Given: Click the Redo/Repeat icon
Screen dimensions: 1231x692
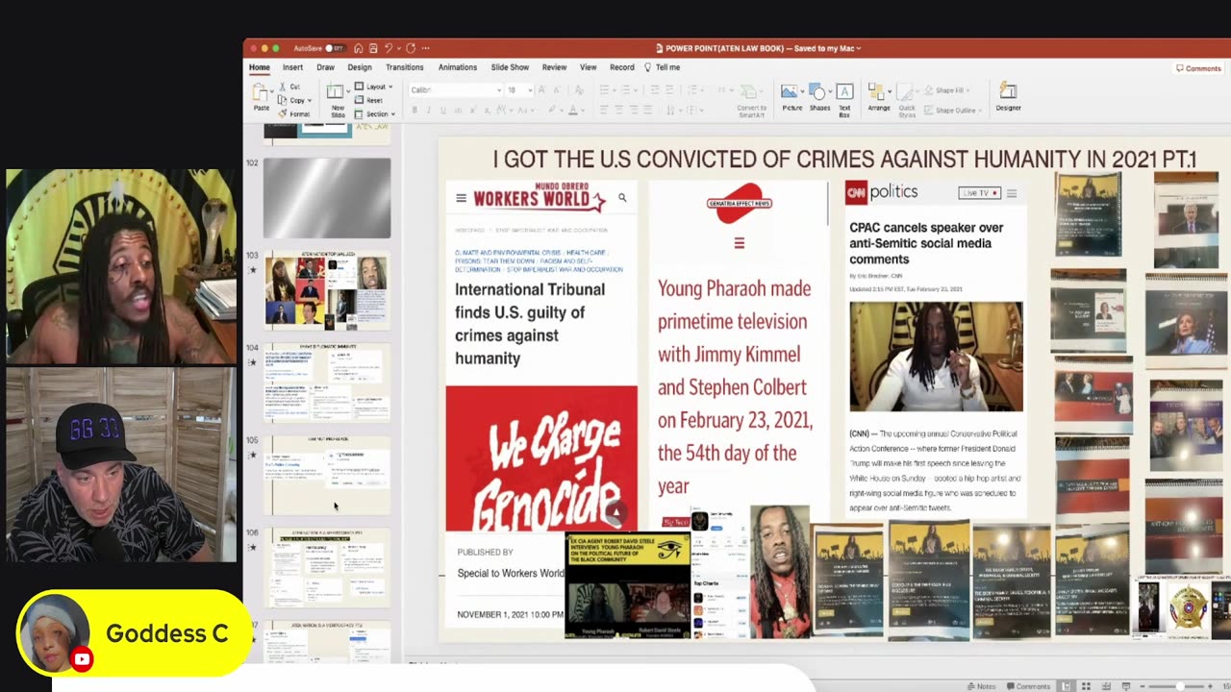Looking at the screenshot, I should 411,48.
